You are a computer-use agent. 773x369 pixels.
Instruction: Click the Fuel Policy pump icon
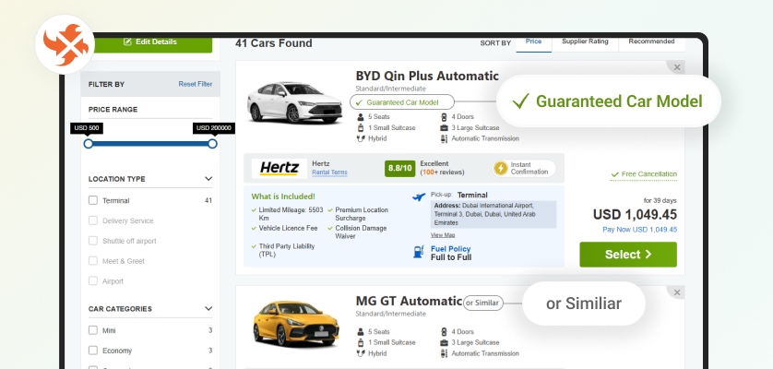click(x=419, y=252)
